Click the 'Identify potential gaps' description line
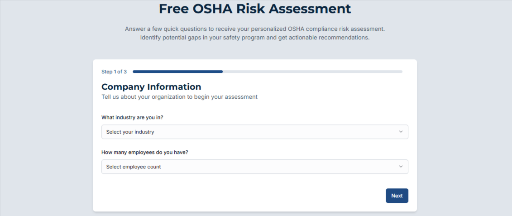Image resolution: width=512 pixels, height=216 pixels. (255, 38)
